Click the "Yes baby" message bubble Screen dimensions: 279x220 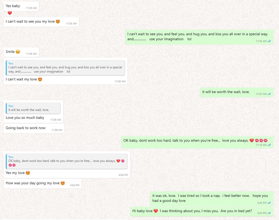click(x=13, y=6)
